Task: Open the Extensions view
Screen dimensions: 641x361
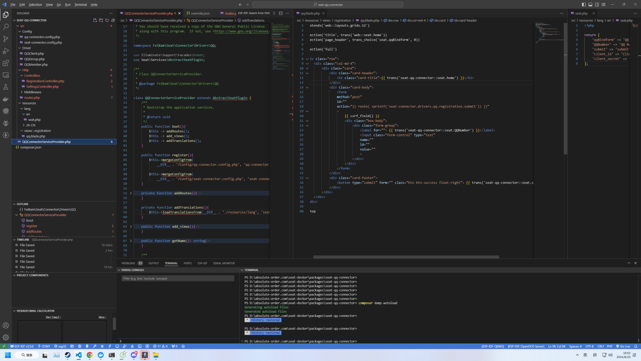Action: [6, 63]
